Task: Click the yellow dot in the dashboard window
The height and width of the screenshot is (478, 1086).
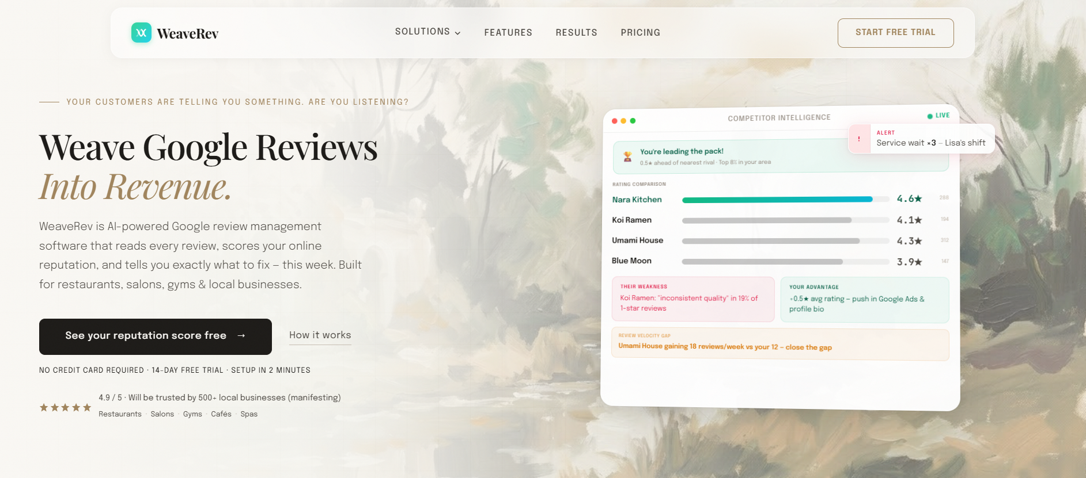Action: click(x=623, y=121)
